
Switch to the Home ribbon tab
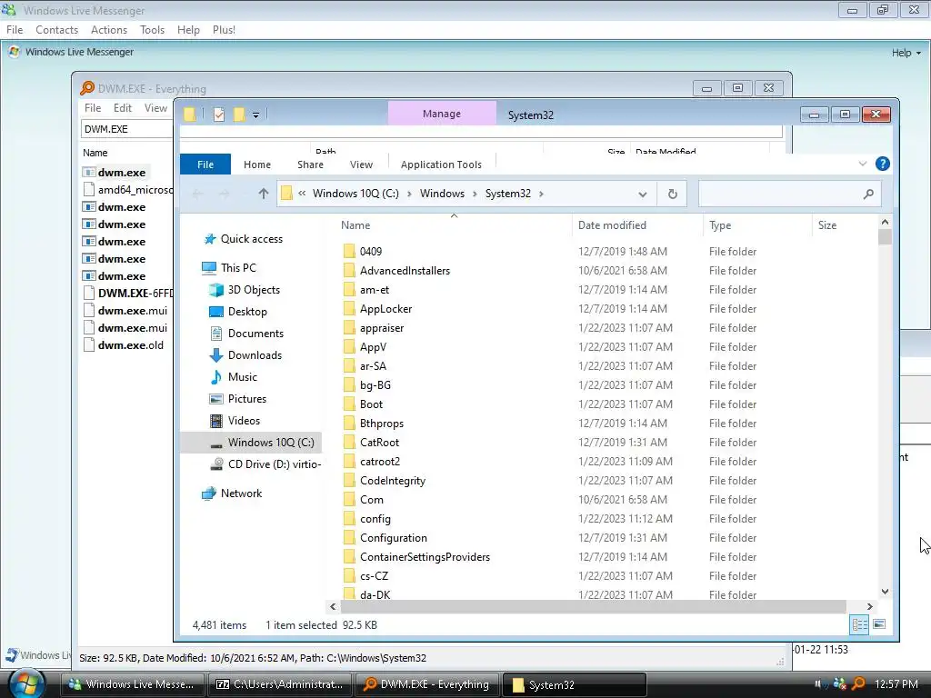coord(257,165)
